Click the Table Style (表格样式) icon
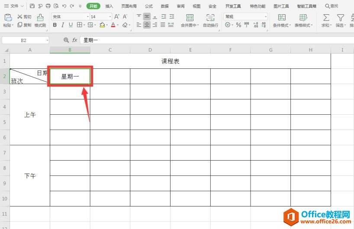The height and width of the screenshot is (229, 354). (x=303, y=18)
